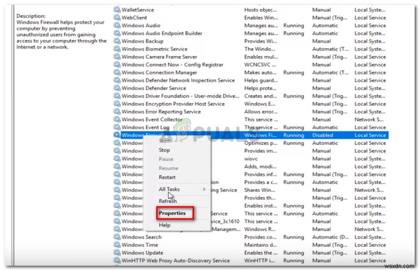Click the gear icon beside Windows Backup
Viewport: 420px width, 271px height.
point(117,41)
